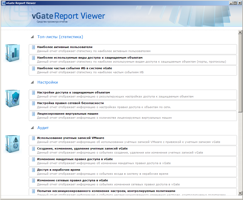This screenshot has height=200, width=243.
Task: Click description about результирующих настройках доступа
Action: [x=115, y=96]
